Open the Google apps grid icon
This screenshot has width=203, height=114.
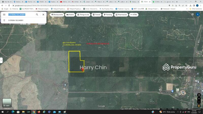click(x=193, y=14)
